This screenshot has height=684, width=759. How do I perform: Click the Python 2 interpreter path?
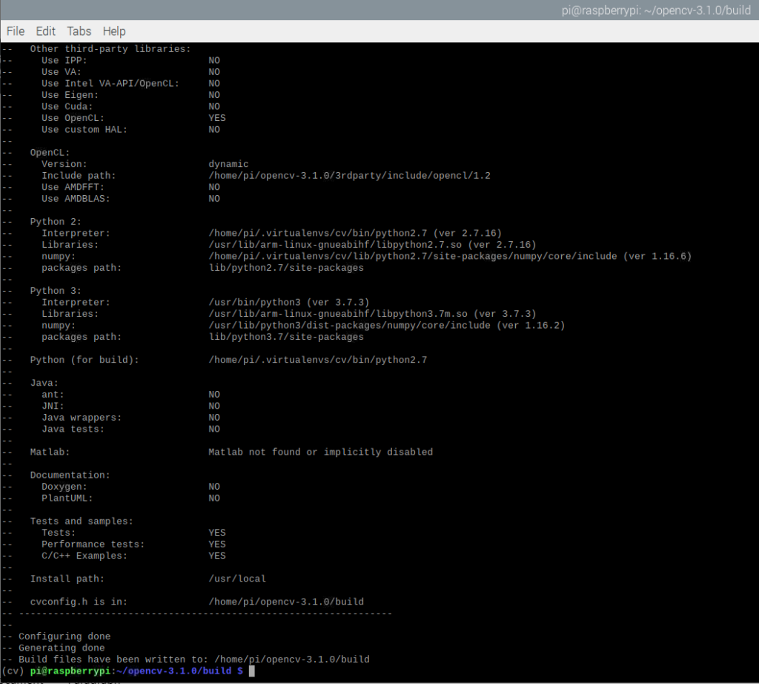355,234
